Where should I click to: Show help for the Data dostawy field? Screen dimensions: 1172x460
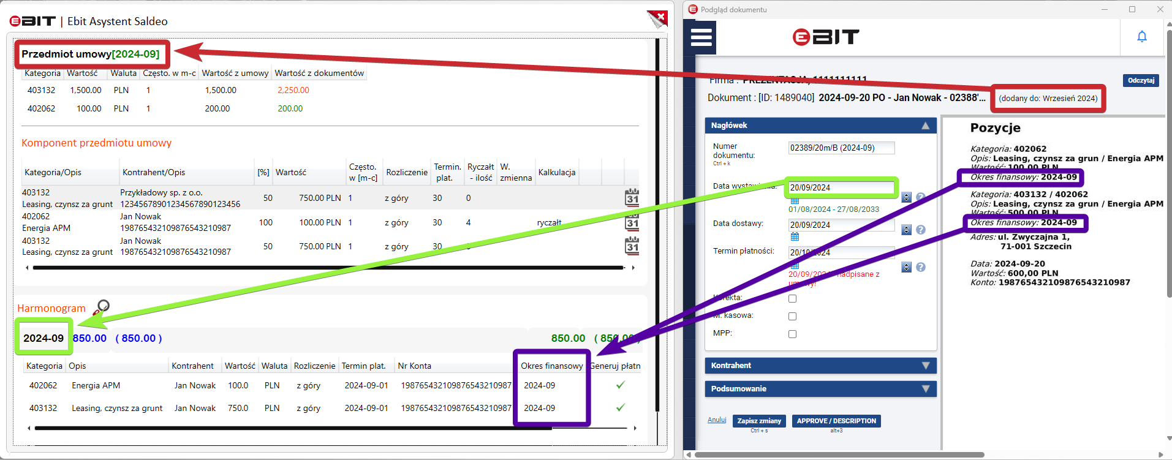coord(920,230)
